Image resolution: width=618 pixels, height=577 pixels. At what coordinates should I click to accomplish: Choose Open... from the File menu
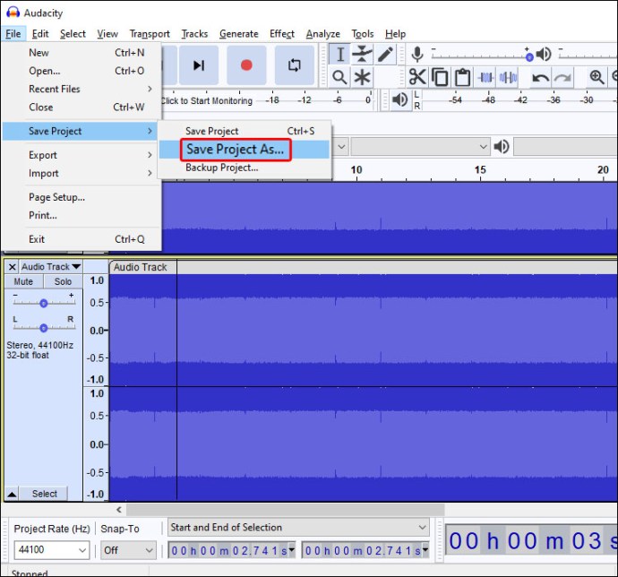pos(82,71)
